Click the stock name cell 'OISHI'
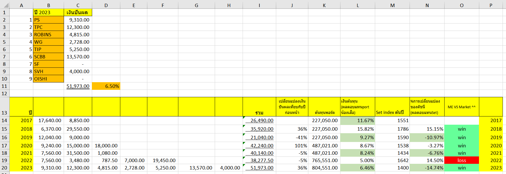 click(x=48, y=79)
